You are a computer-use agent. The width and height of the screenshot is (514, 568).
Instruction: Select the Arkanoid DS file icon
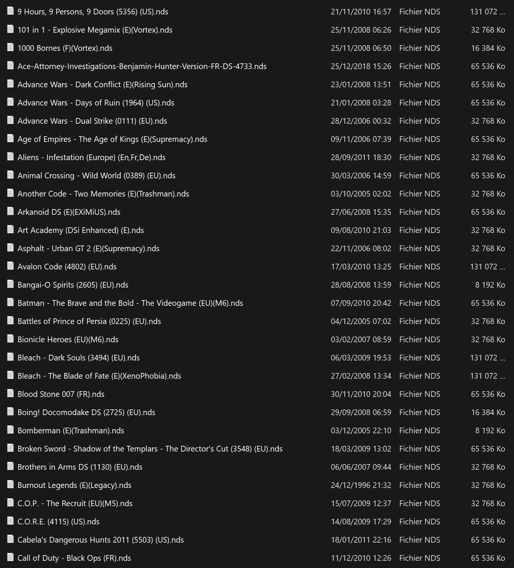point(10,211)
